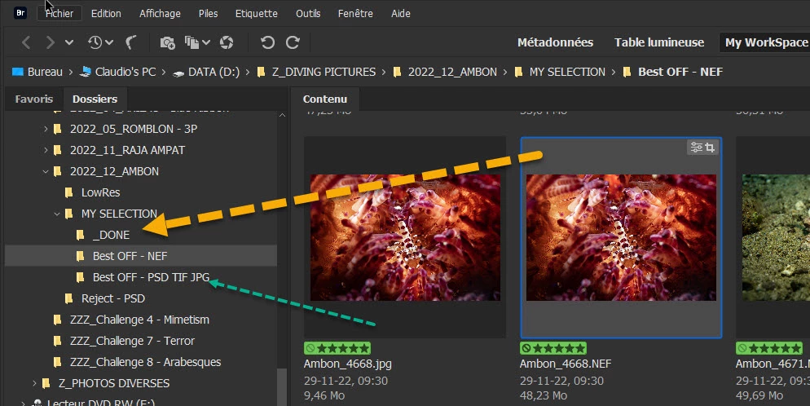
Task: Select the Contenu tab
Action: tap(325, 99)
